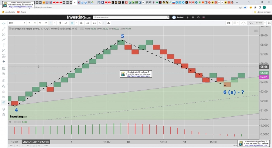
Task: Expand the layout selection dropdown arrow
Action: coord(238,23)
